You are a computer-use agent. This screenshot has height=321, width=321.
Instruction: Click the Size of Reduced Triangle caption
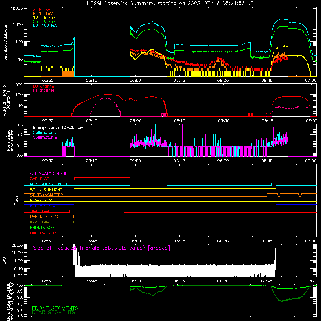pos(102,248)
